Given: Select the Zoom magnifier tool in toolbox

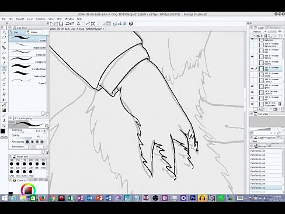Looking at the screenshot, I should [x=4, y=33].
